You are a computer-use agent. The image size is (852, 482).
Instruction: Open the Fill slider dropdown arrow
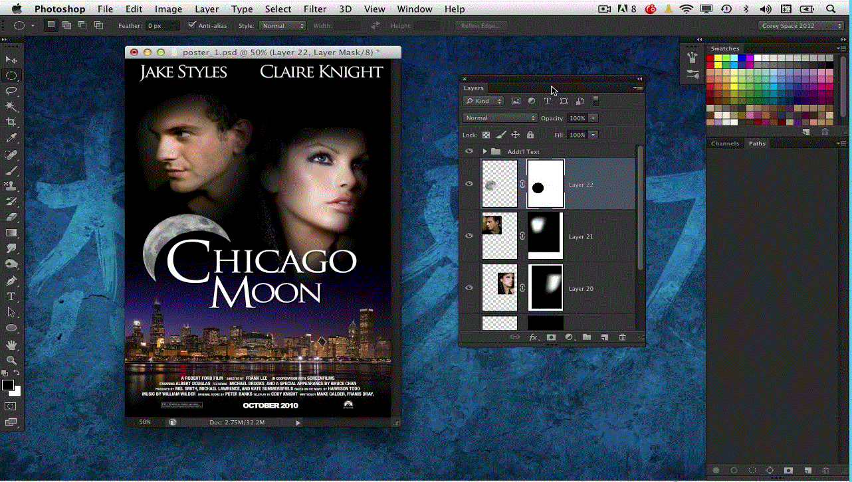[593, 135]
